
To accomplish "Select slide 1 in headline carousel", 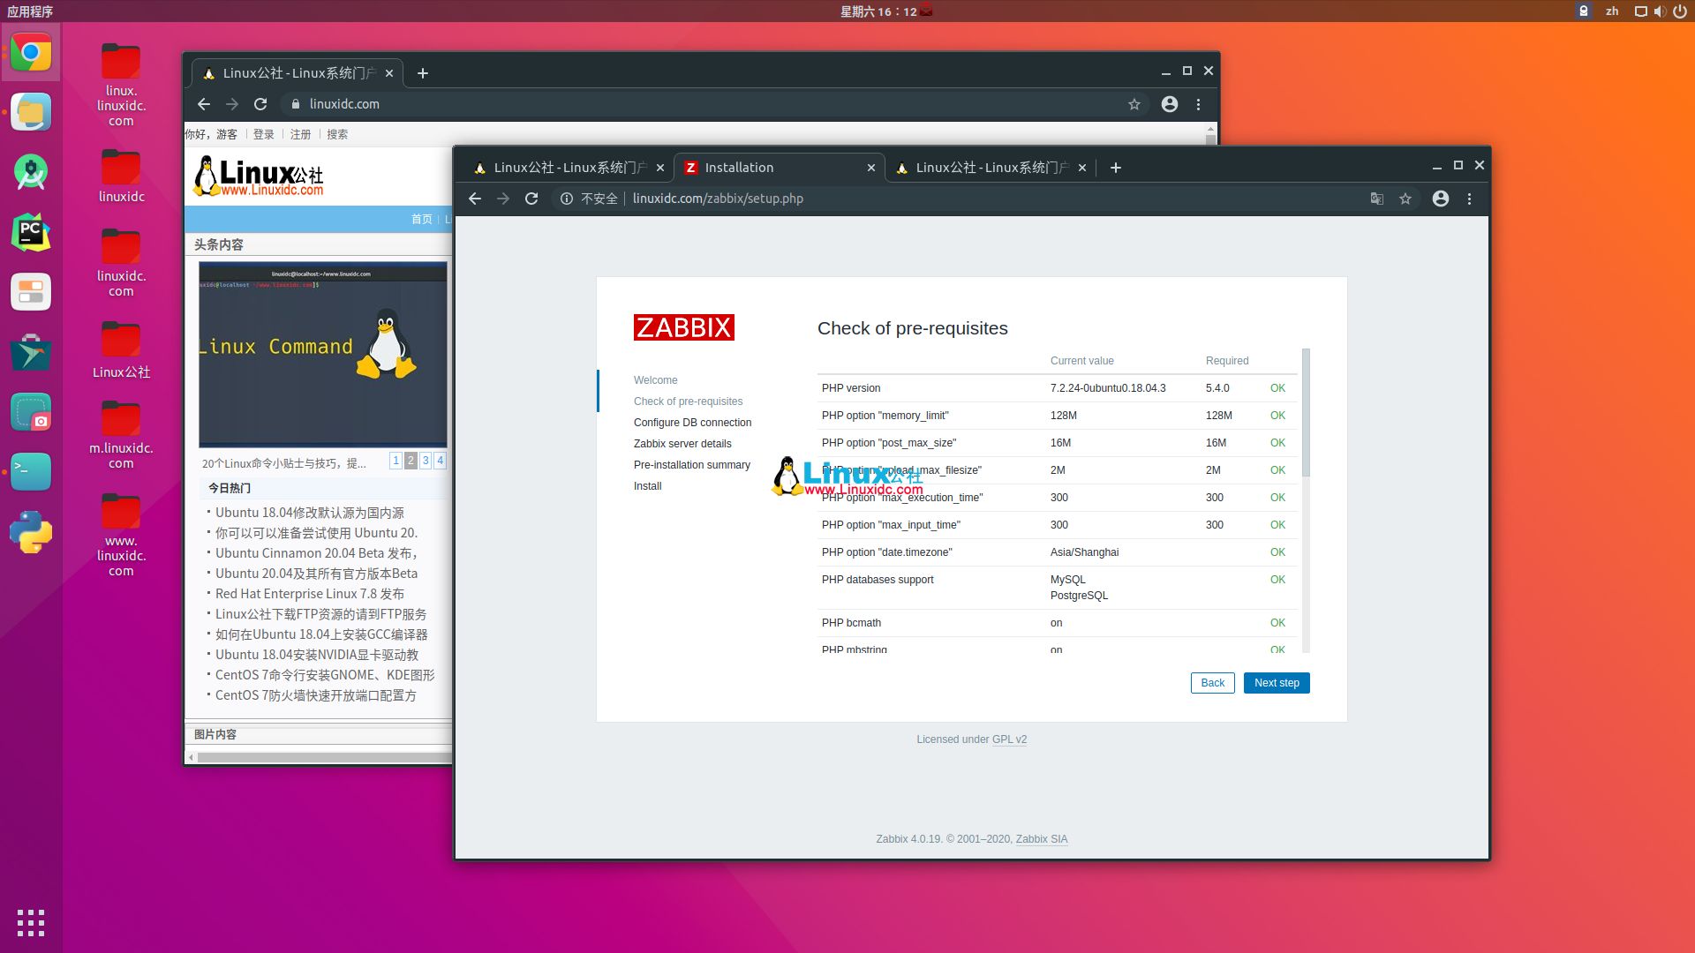I will point(395,461).
